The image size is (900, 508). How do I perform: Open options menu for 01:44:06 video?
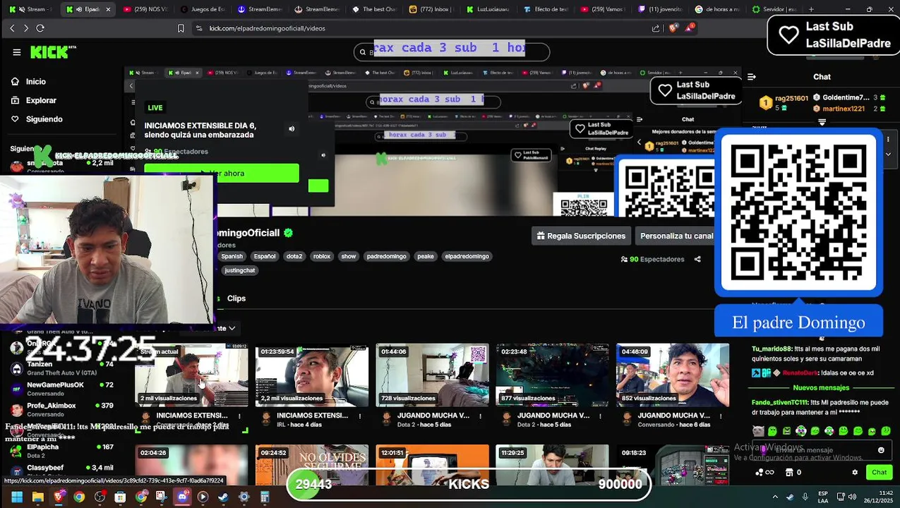(480, 416)
